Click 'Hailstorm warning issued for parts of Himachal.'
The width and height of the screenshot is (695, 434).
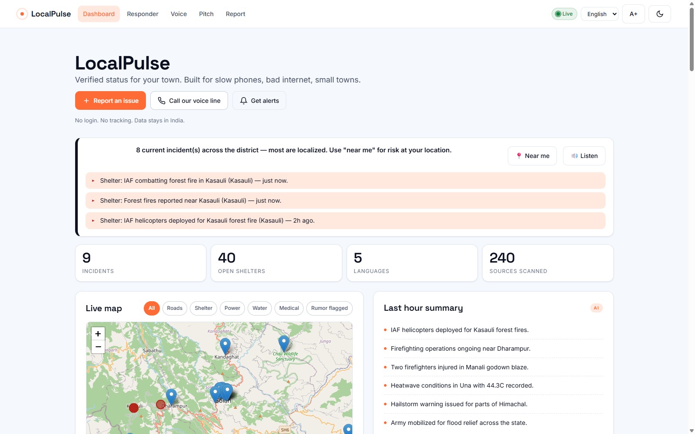pos(459,404)
